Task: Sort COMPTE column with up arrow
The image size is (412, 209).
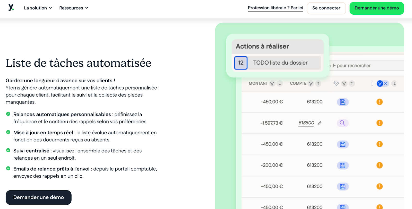Action: (x=318, y=84)
